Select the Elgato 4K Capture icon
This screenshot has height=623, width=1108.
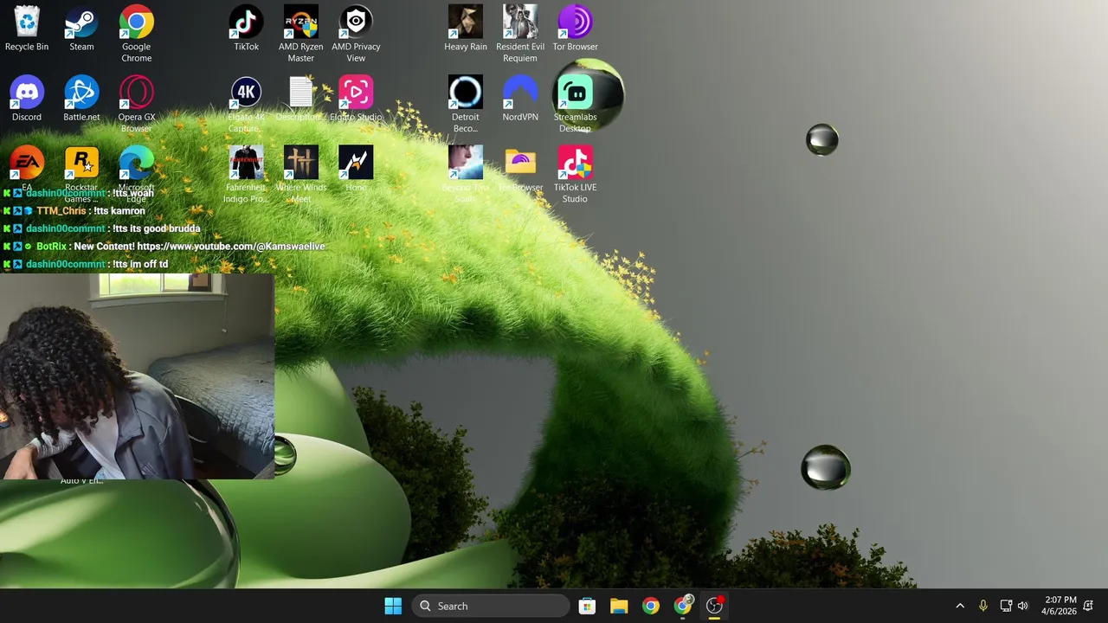click(246, 105)
